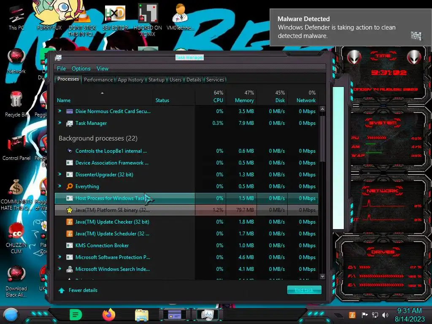Viewport: 432px width, 324px height.
Task: Open the COMMUNISTS HATE THIS G... desktop icon
Action: click(x=16, y=194)
